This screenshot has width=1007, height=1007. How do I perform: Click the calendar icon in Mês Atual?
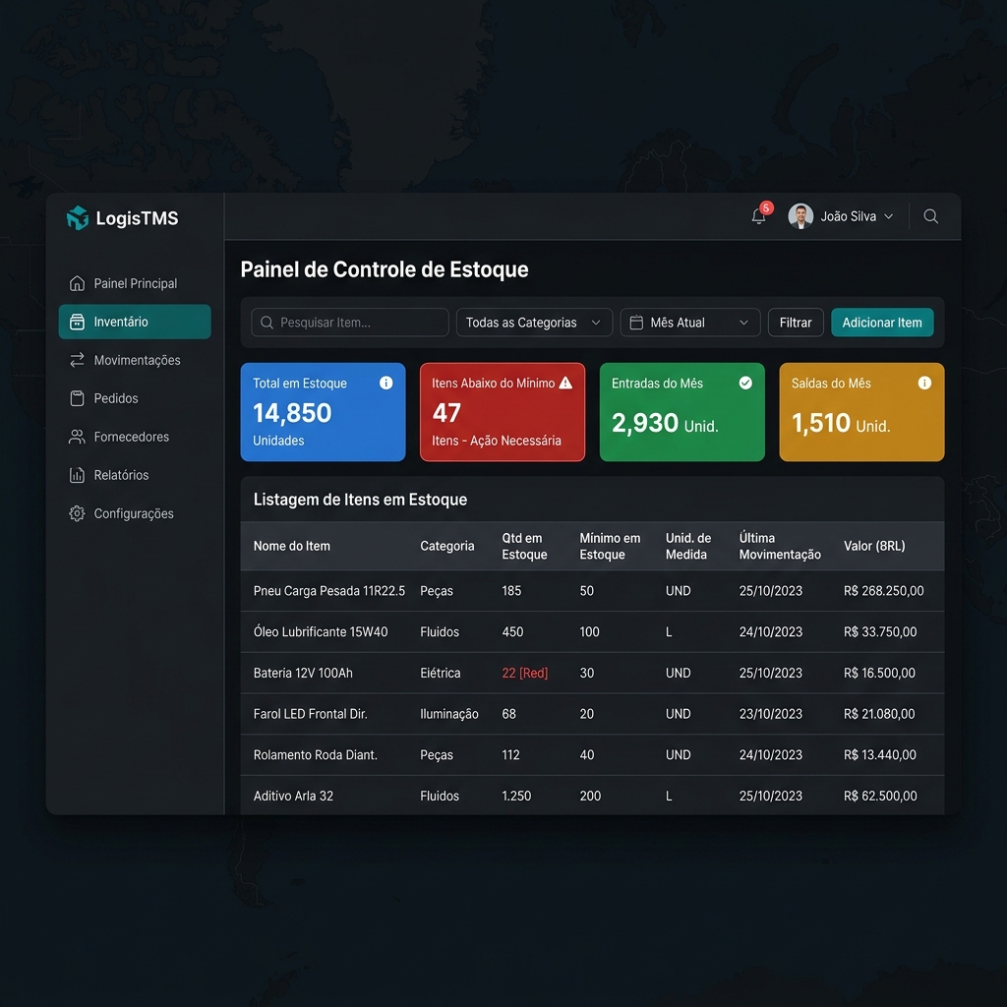(x=636, y=323)
